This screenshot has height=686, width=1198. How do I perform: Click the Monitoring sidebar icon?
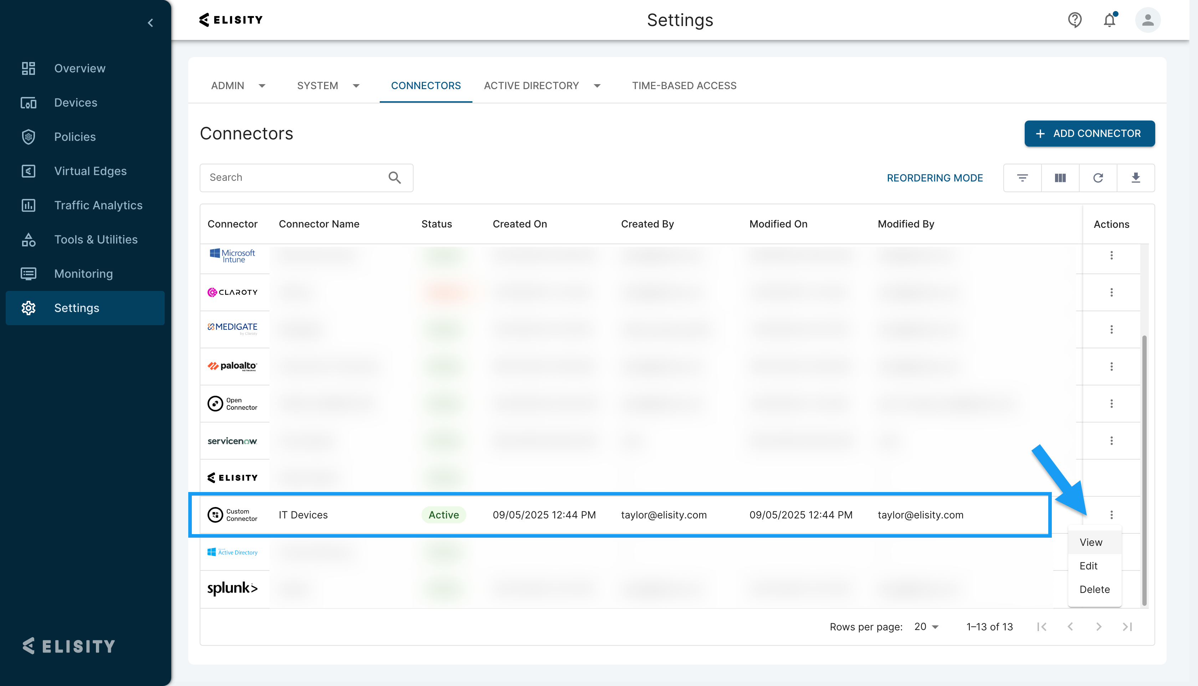click(x=28, y=274)
